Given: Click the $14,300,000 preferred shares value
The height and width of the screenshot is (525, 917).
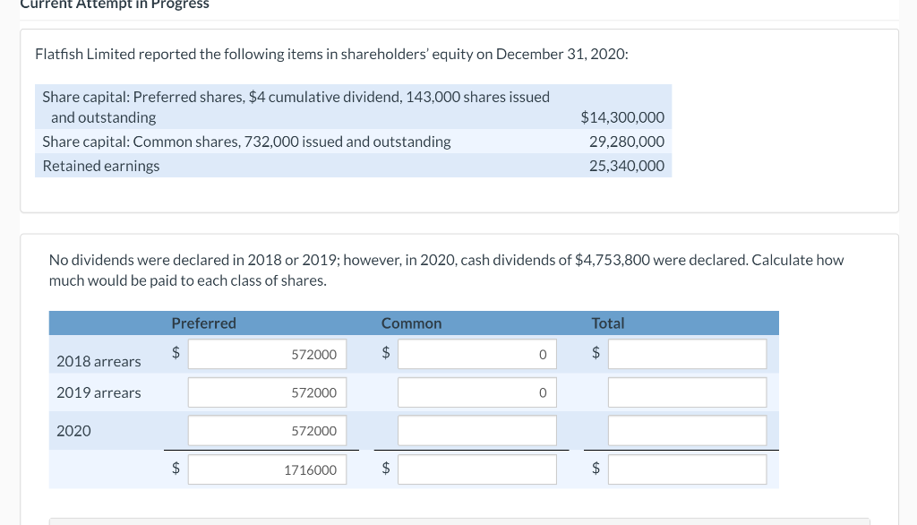Looking at the screenshot, I should [x=622, y=117].
